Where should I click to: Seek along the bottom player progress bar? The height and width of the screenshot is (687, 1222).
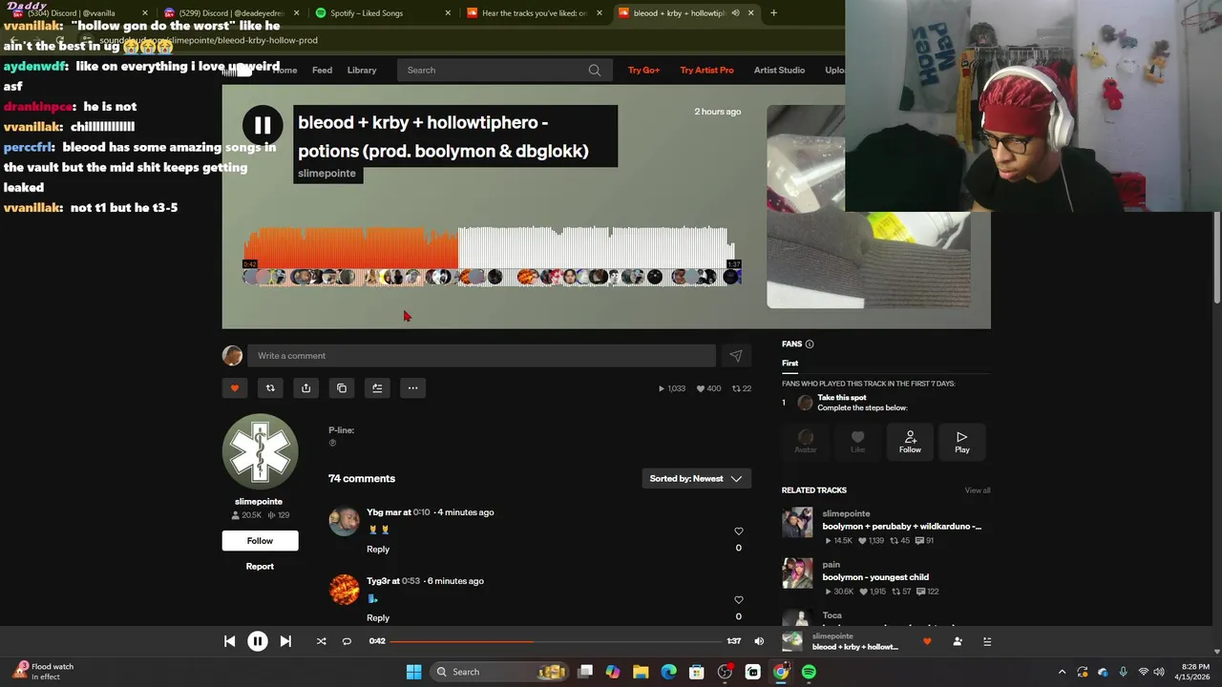(557, 641)
